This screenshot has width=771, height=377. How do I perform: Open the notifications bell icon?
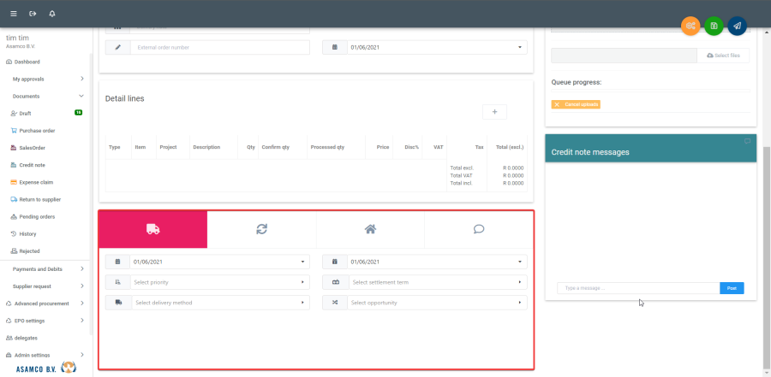[x=52, y=14]
